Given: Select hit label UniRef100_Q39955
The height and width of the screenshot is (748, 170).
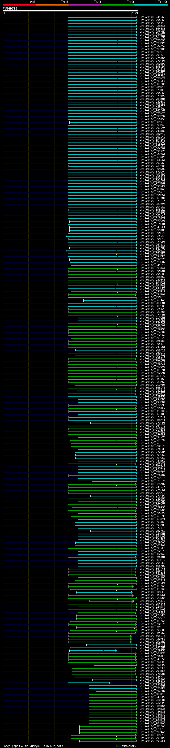Looking at the screenshot, I should pyautogui.click(x=152, y=650).
